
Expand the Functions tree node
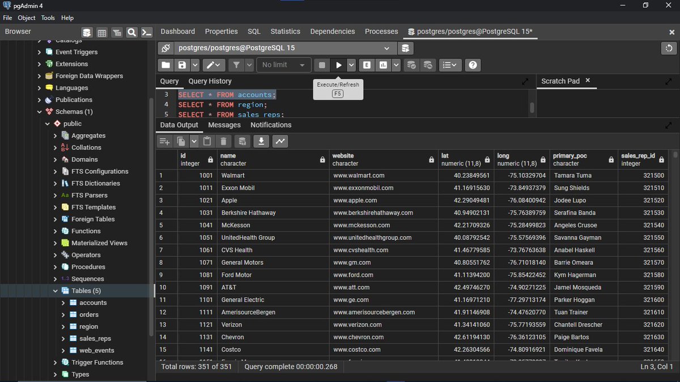click(56, 231)
